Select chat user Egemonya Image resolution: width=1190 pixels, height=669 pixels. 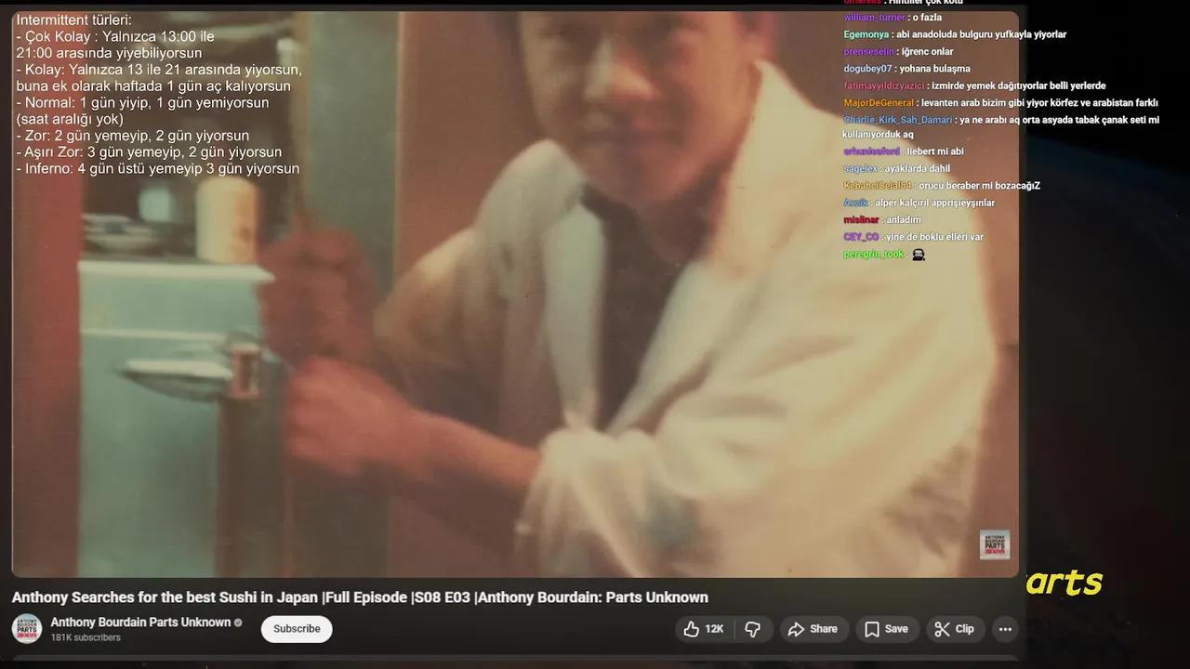pos(866,34)
